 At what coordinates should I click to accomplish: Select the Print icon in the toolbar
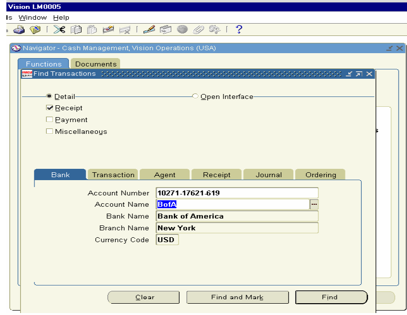(x=18, y=30)
